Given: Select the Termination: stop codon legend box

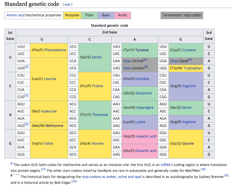Looking at the screenshot, I should (x=182, y=15).
